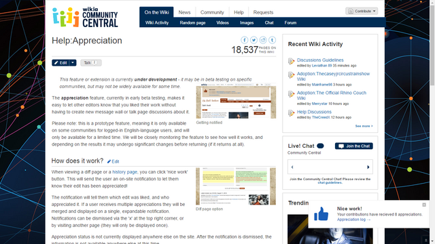Open Discussions Guidelines link
This screenshot has height=244, width=435.
320,60
